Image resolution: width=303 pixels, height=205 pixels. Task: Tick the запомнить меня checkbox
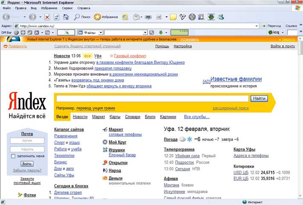(13, 156)
